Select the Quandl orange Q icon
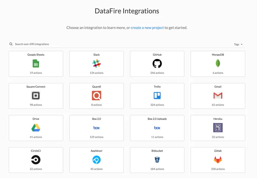Screen dimensions: 257x178 coord(96,95)
